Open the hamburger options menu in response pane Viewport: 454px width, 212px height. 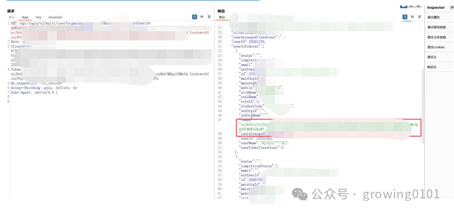420,17
